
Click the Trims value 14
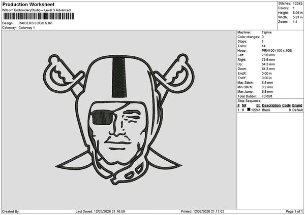(263, 46)
